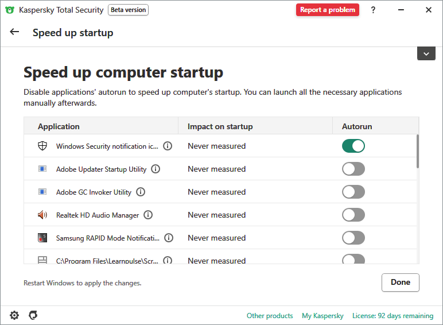Click the Report a problem button
This screenshot has height=325, width=443.
(327, 10)
